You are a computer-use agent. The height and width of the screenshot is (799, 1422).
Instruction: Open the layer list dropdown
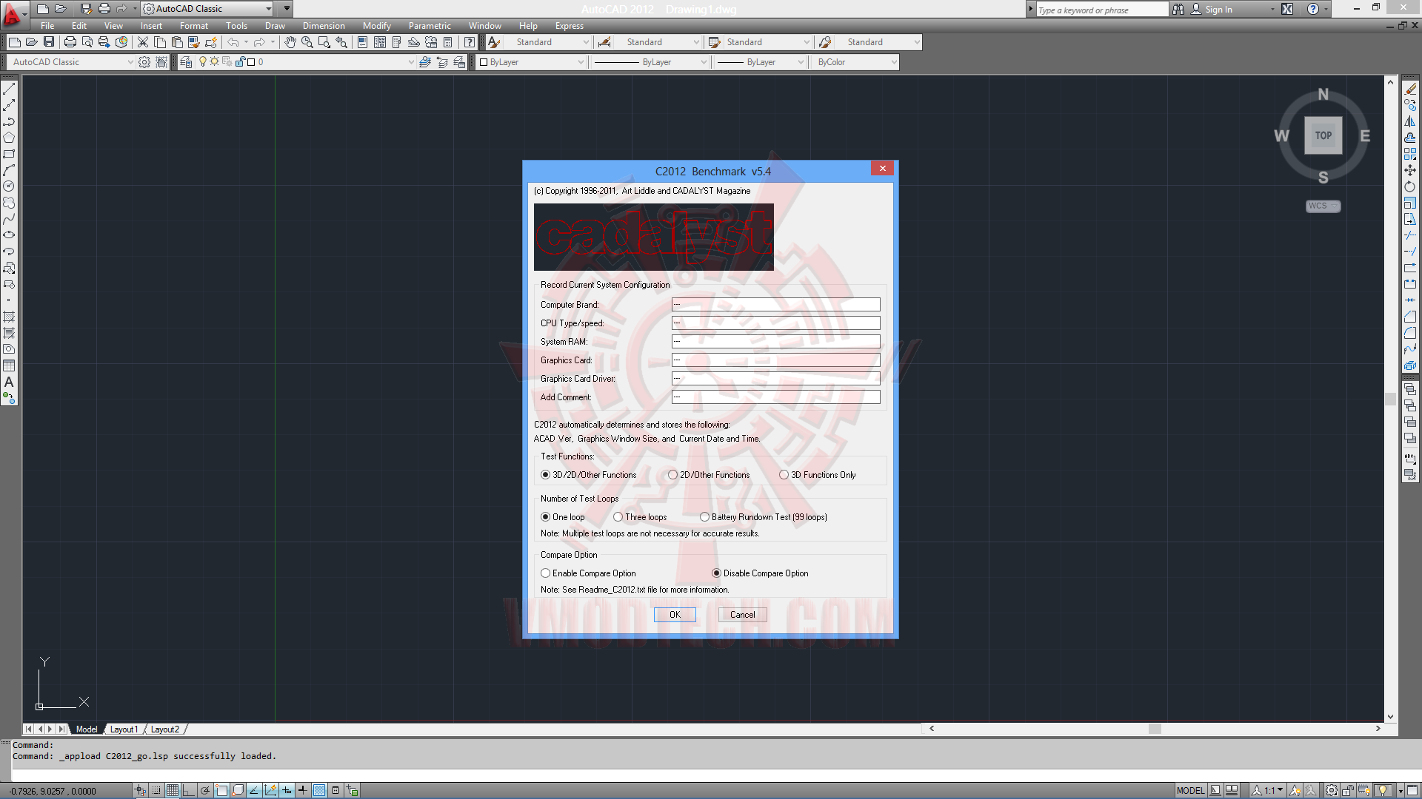click(x=411, y=62)
